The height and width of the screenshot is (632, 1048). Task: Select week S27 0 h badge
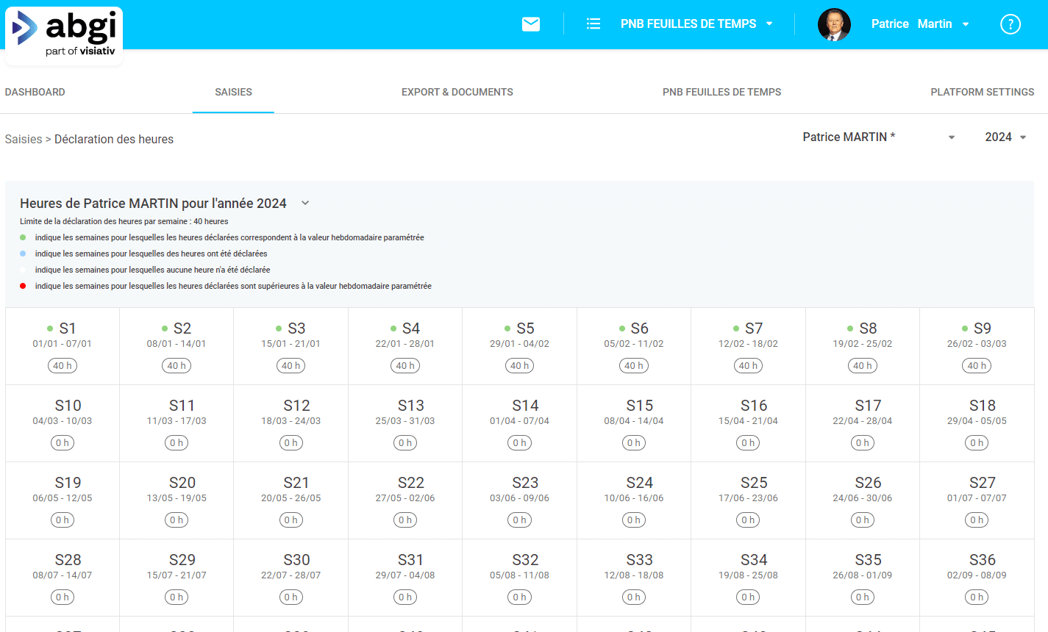coord(977,520)
